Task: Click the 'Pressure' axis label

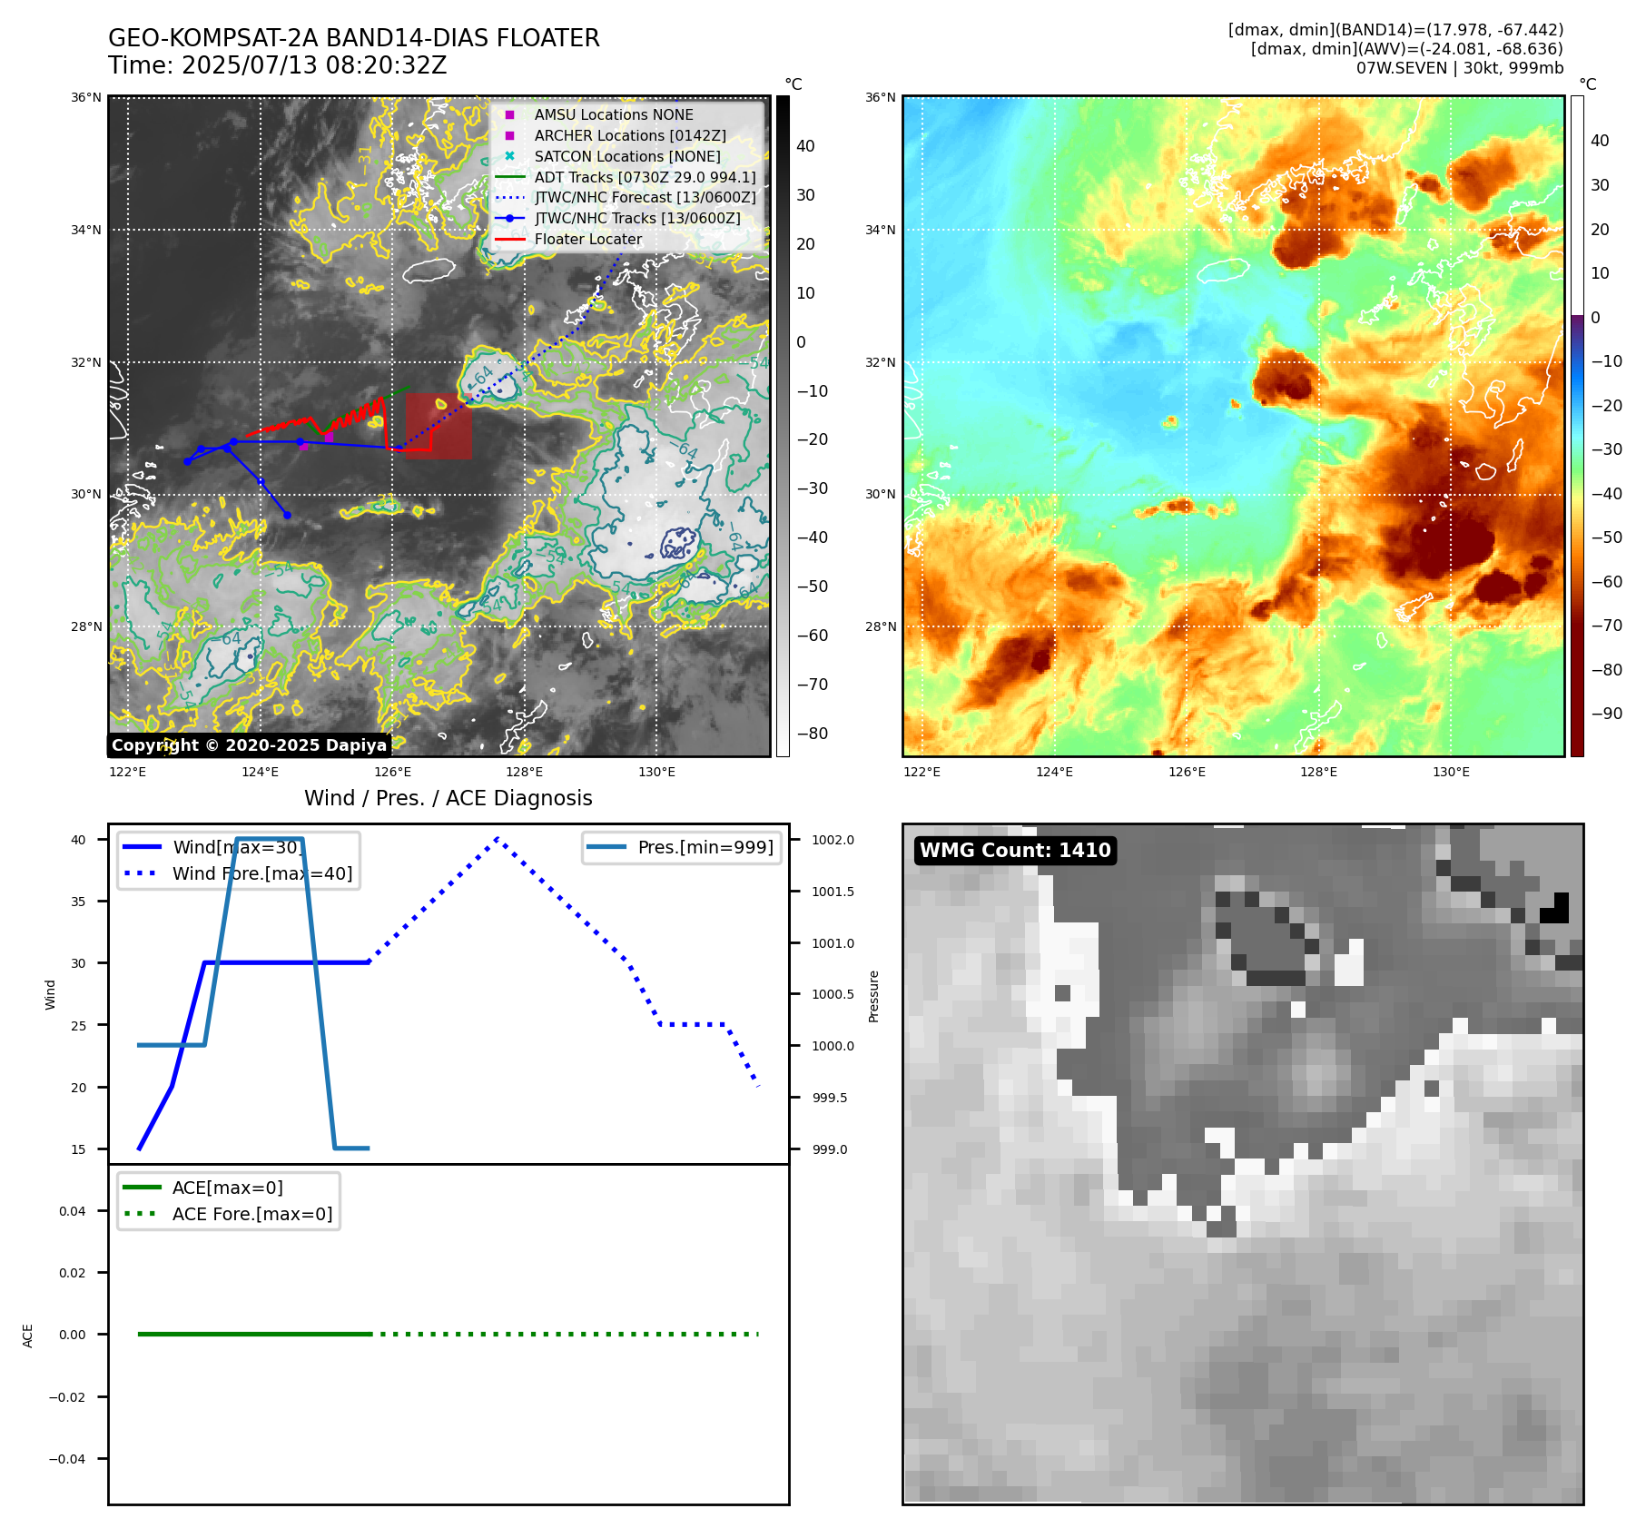Action: pos(873,996)
